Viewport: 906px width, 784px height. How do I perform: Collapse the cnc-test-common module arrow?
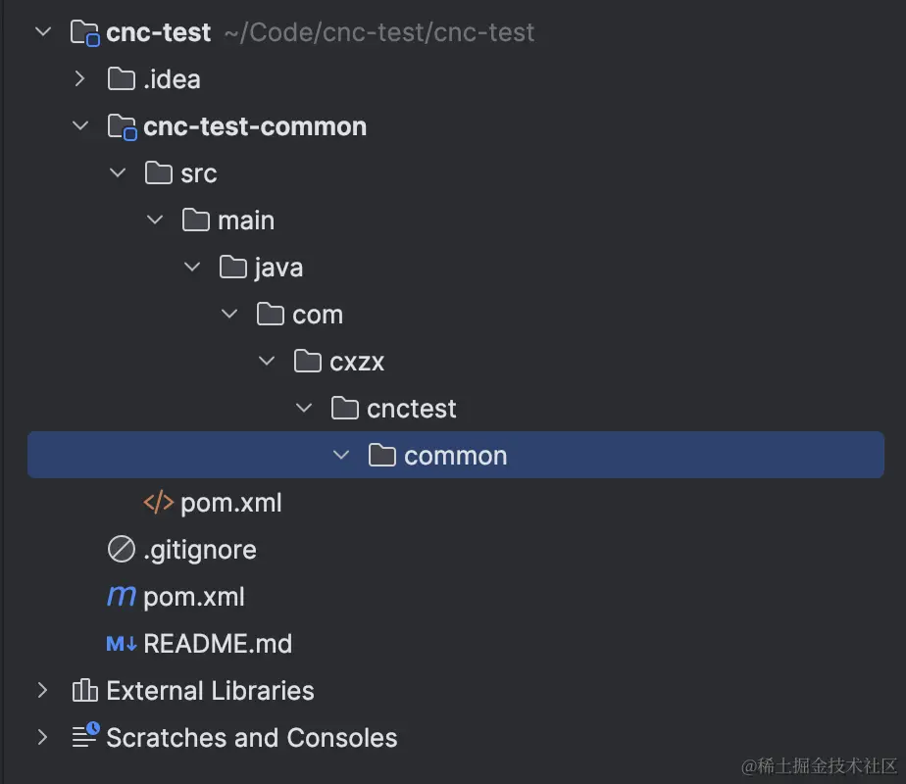pos(80,126)
